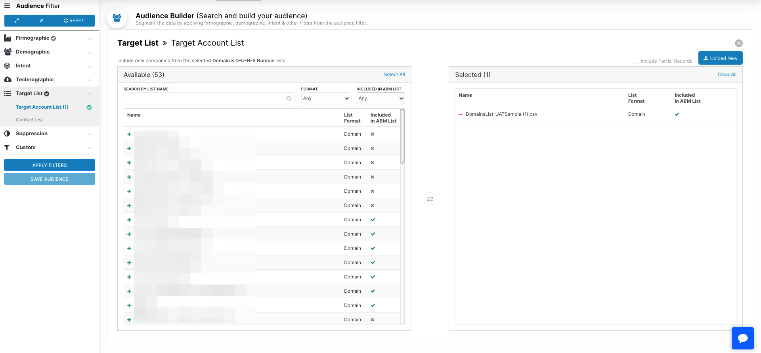The width and height of the screenshot is (761, 353).
Task: Click the DomainsList_UATSample (1).csv entry
Action: click(x=501, y=114)
